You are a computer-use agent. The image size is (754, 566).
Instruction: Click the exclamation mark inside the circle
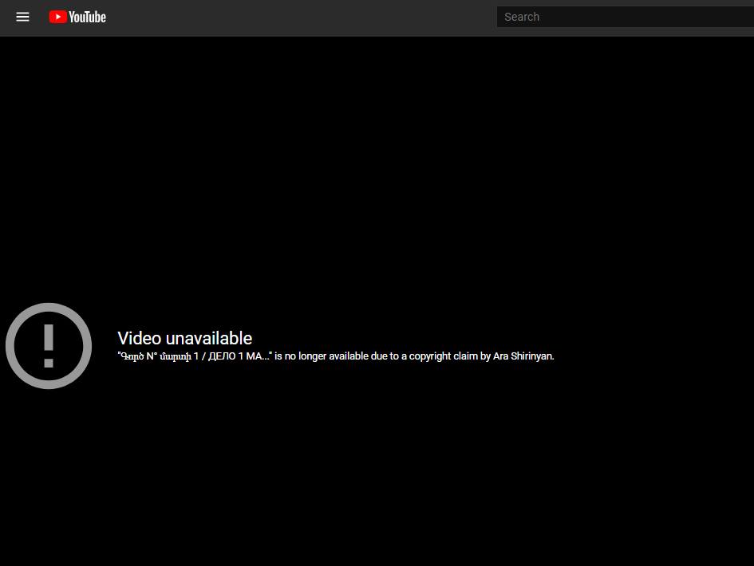49,345
